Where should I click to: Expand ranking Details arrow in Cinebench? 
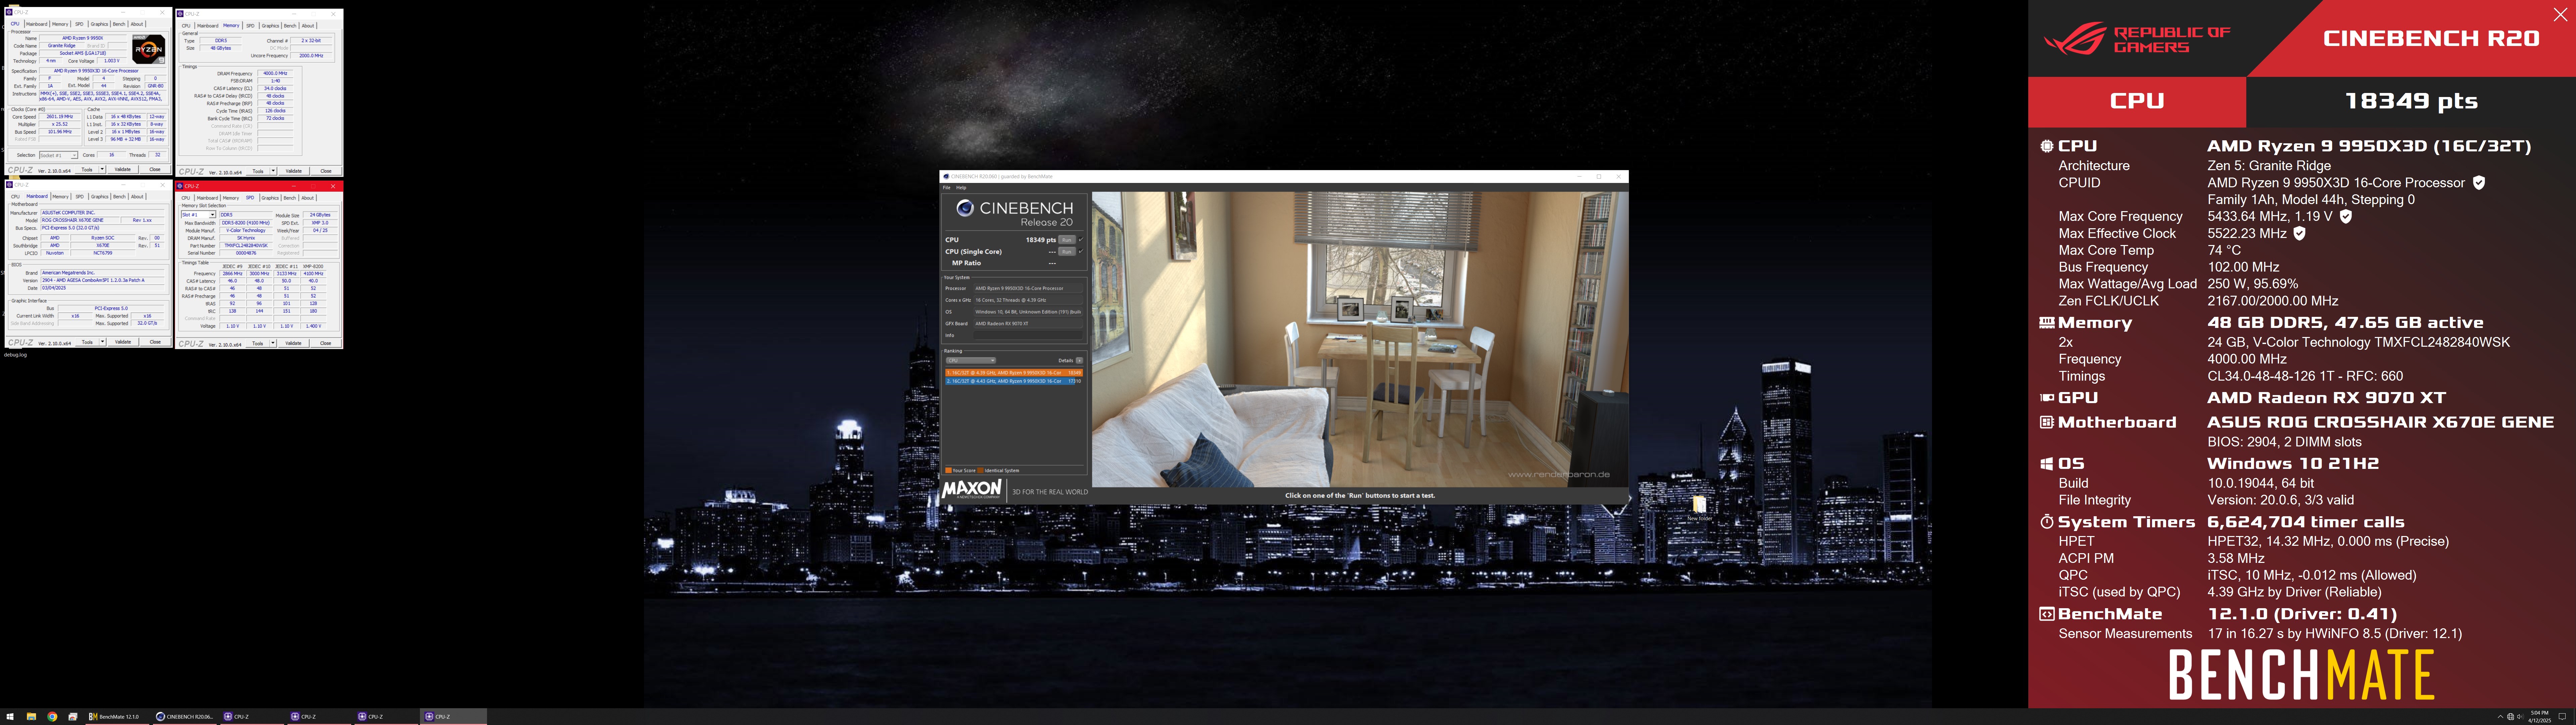pyautogui.click(x=1079, y=360)
